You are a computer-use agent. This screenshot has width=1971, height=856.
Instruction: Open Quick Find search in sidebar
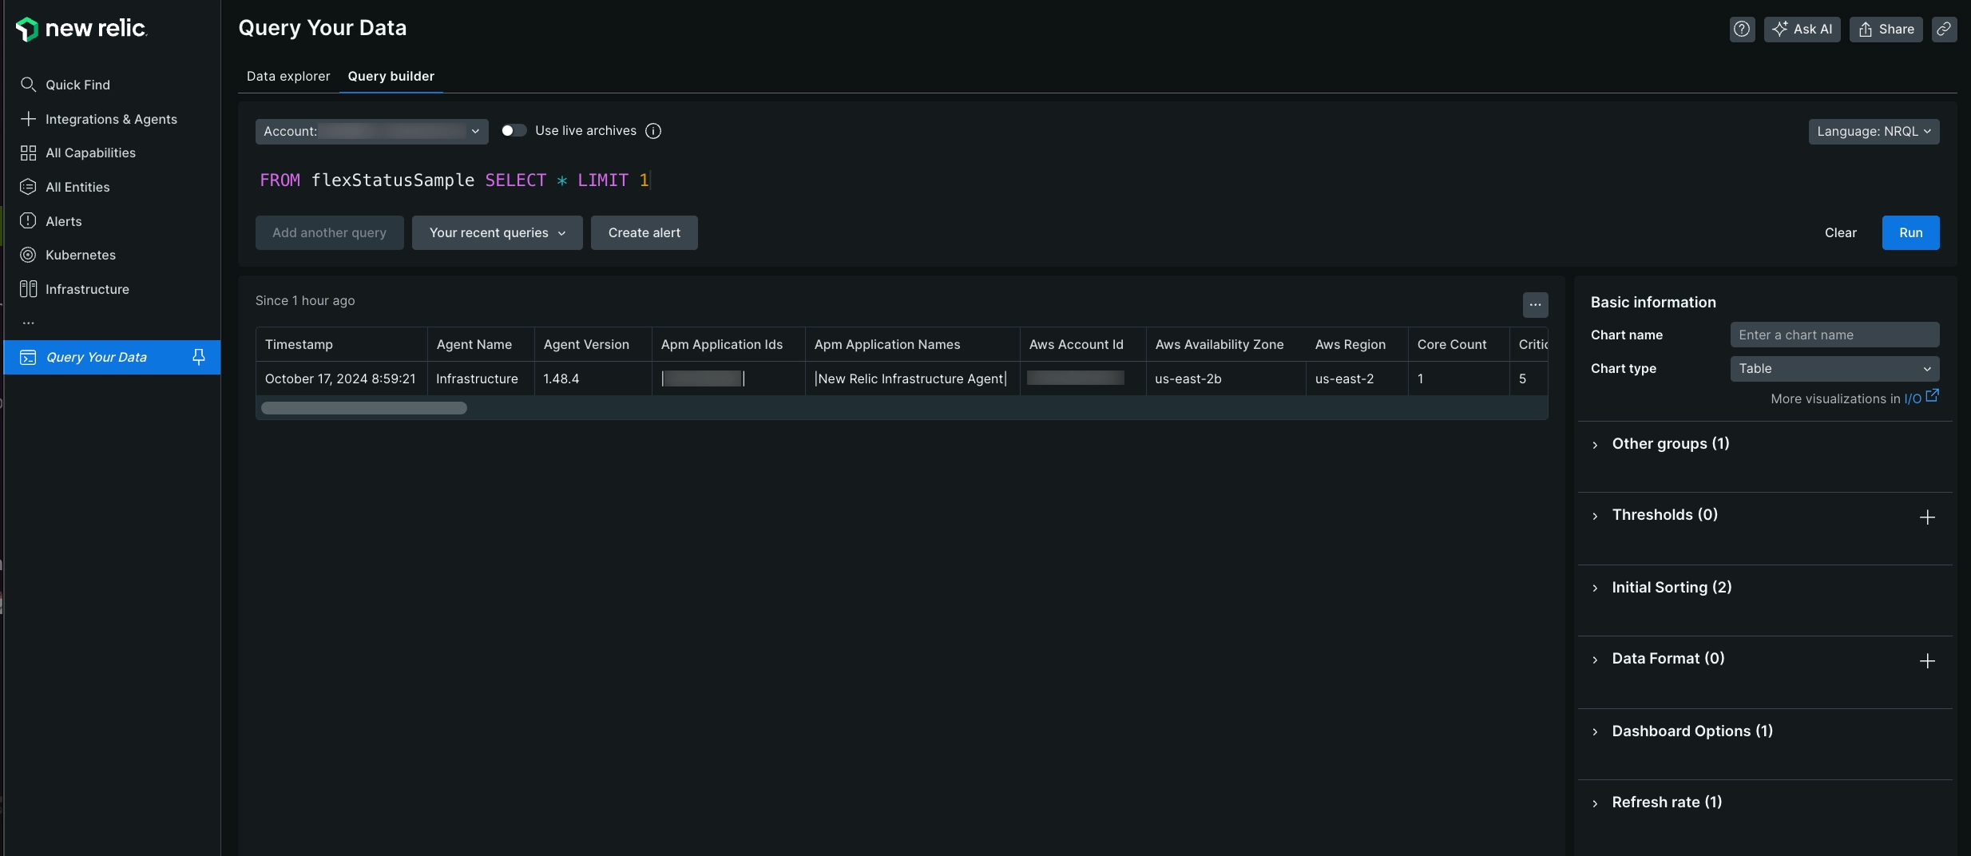[77, 85]
